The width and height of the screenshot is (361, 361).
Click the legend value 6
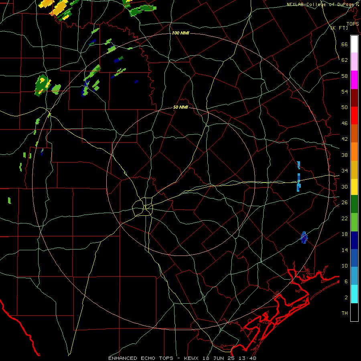(x=346, y=282)
